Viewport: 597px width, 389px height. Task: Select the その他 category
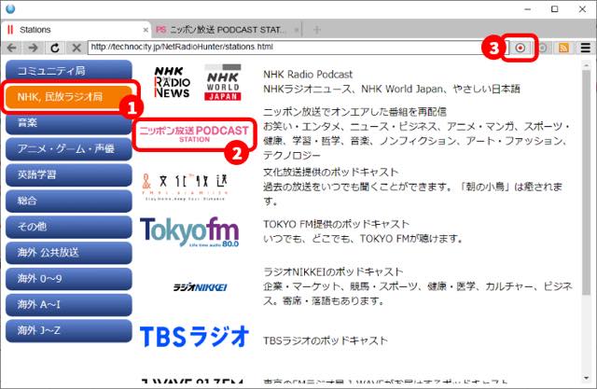pyautogui.click(x=69, y=227)
